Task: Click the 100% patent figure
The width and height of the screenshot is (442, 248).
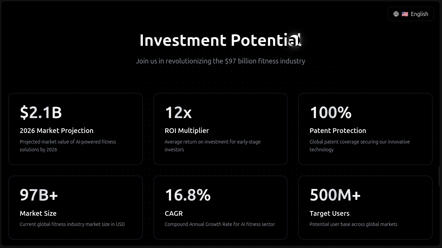Action: [331, 112]
